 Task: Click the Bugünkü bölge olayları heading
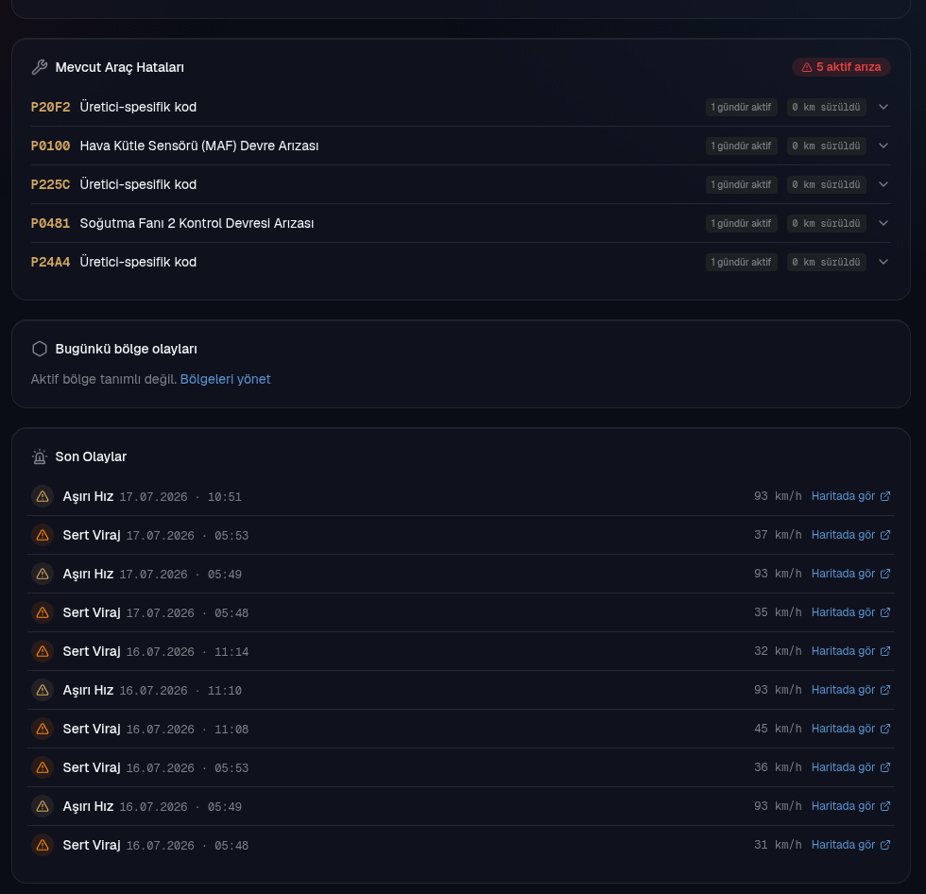click(127, 349)
